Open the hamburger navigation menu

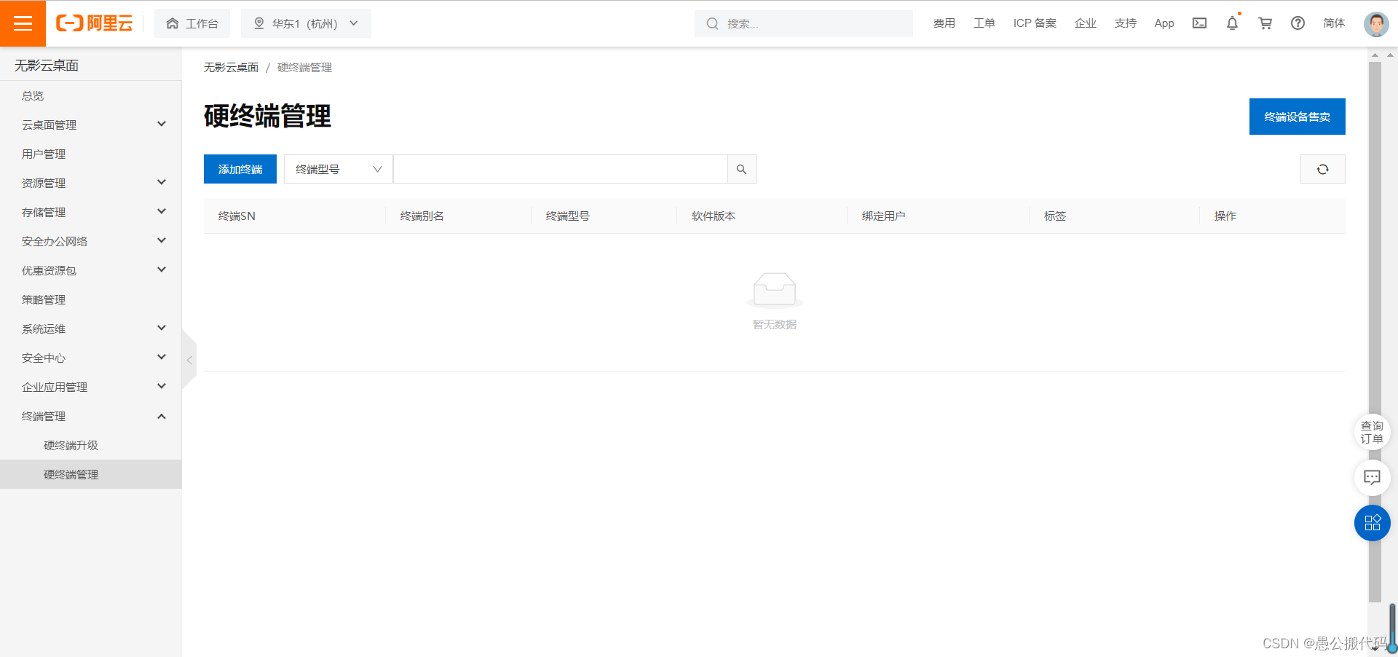(x=23, y=23)
